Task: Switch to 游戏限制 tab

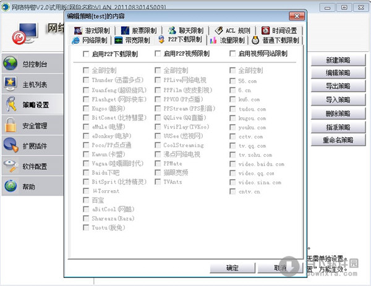Action: (92, 31)
